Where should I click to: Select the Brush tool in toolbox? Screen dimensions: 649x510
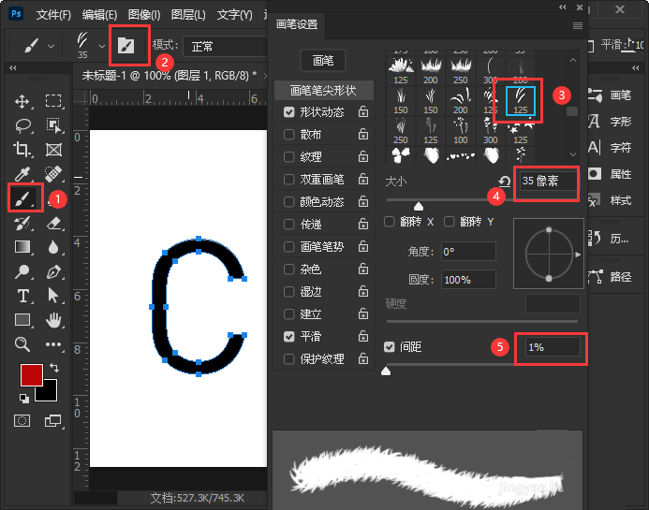click(22, 198)
